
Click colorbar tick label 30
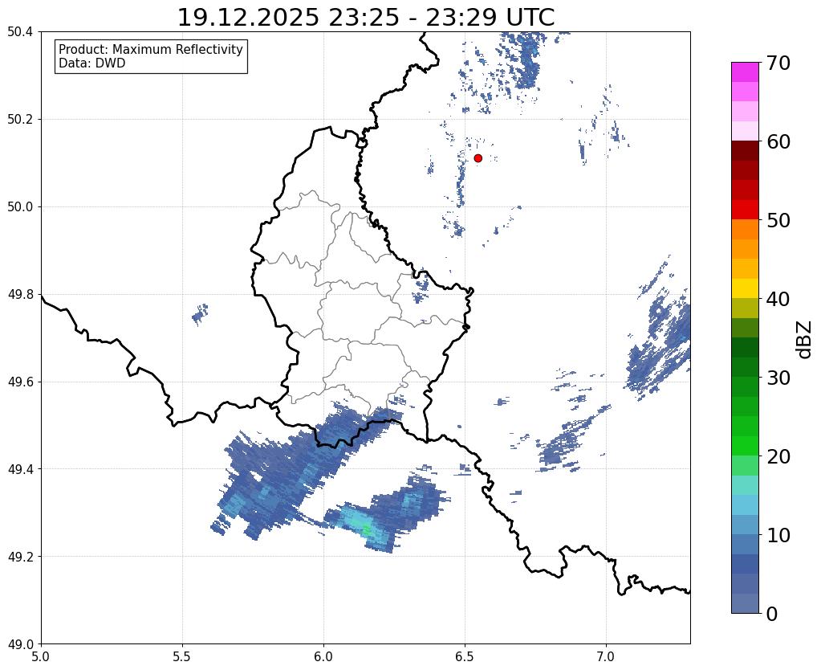click(778, 378)
